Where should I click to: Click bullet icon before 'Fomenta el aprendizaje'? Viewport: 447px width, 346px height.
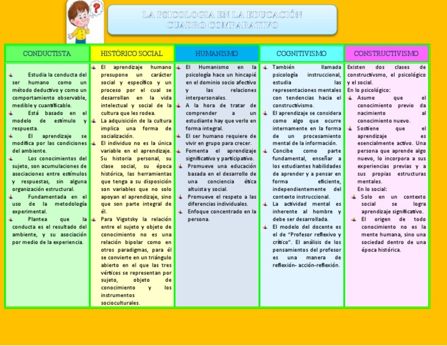[179, 151]
